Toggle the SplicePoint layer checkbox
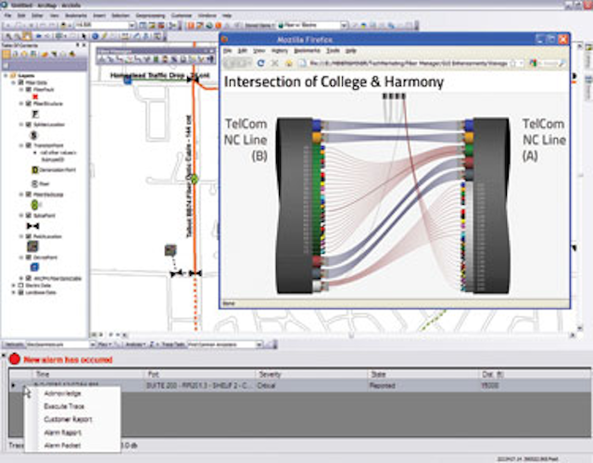 point(29,216)
